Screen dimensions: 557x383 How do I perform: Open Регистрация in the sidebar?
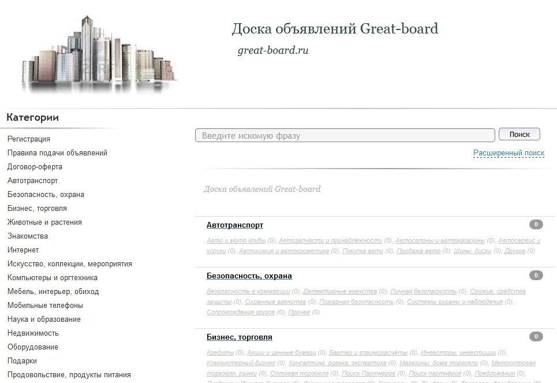point(29,139)
